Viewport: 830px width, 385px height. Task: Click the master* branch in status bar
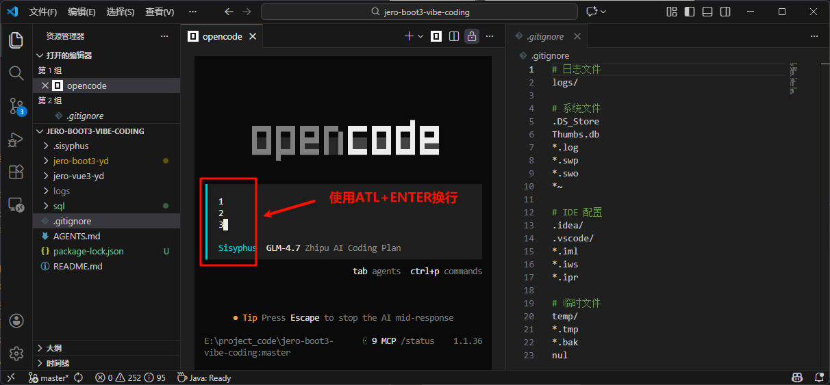pos(48,377)
